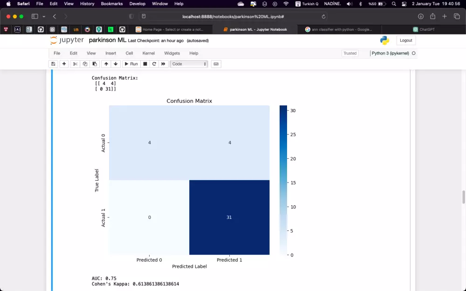The height and width of the screenshot is (291, 466).
Task: Open Jupyter Insert menu
Action: click(110, 53)
